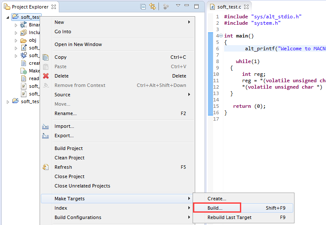Open the New submenu

coord(118,22)
